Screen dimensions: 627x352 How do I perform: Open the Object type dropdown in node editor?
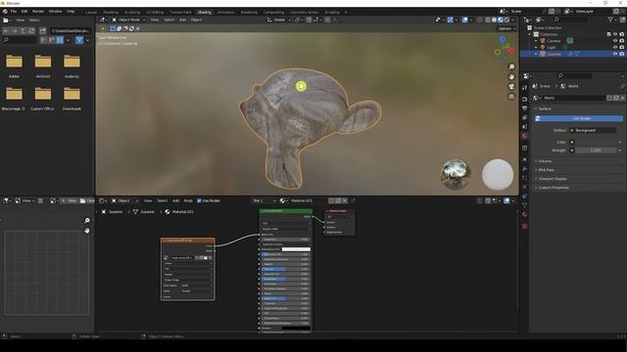pyautogui.click(x=124, y=200)
